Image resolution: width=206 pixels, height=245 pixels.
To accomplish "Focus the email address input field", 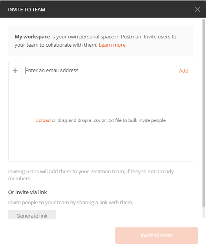I will click(x=100, y=71).
